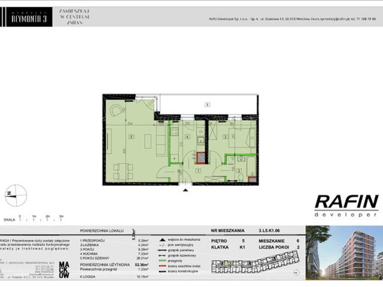This screenshot has width=383, height=287.
Task: Select the '2 ŁAZIENKA' row
Action: 114,245
